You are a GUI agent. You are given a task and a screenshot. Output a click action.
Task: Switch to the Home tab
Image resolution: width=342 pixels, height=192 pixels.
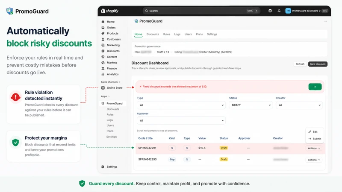point(138,34)
